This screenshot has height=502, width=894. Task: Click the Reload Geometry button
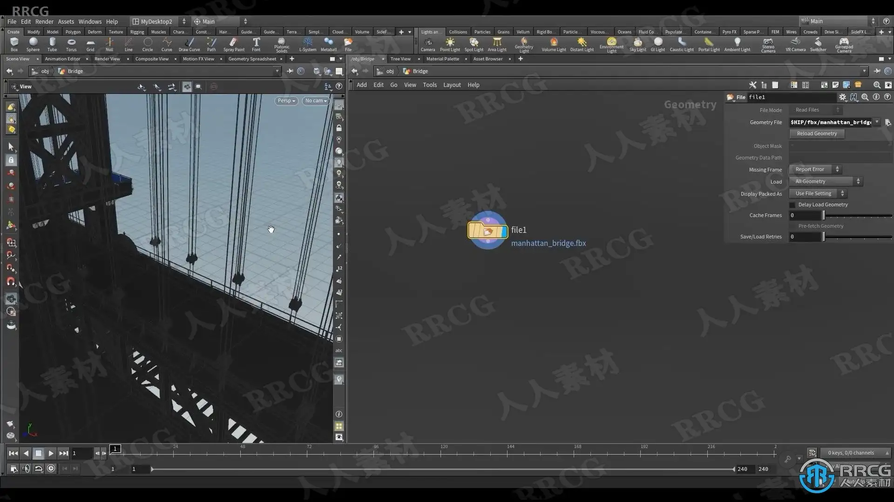[817, 133]
